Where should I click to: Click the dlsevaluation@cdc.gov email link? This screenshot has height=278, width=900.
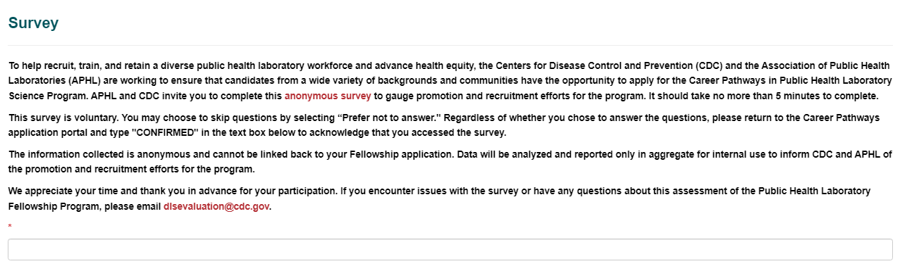216,207
